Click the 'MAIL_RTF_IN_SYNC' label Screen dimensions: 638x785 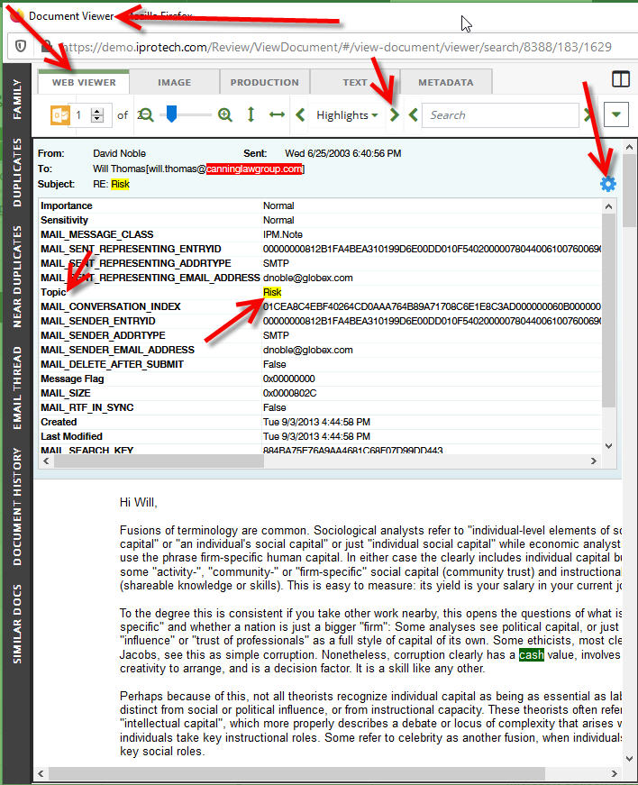87,408
